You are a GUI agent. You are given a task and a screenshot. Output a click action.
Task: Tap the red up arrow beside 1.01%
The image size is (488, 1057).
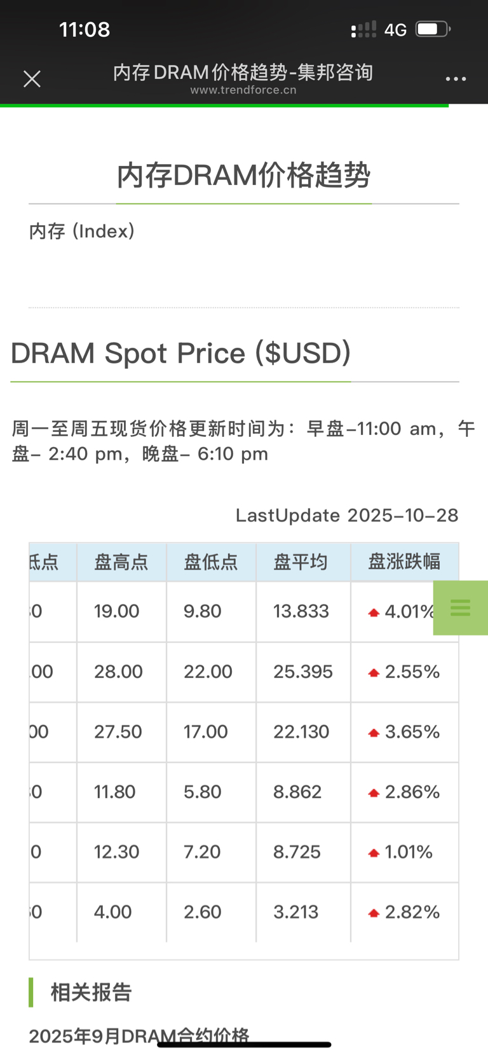click(x=374, y=853)
